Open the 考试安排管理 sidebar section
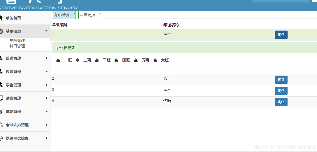 tap(25, 125)
